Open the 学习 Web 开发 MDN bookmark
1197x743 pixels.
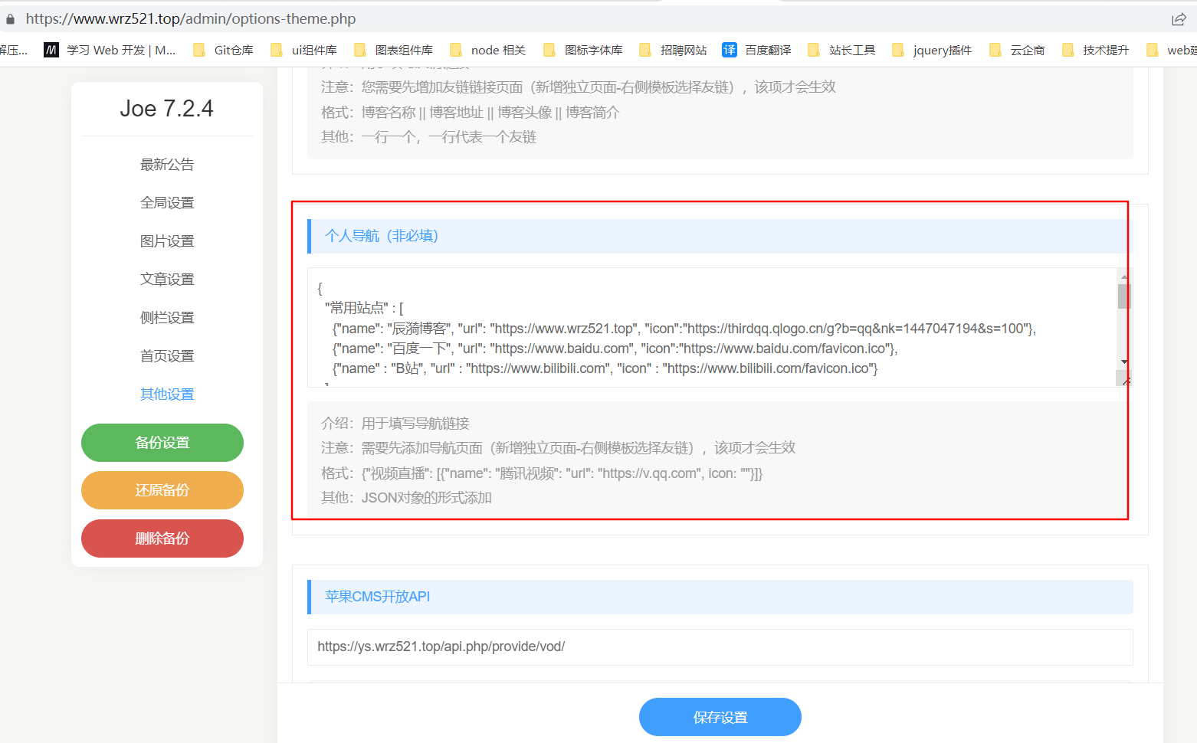(110, 50)
